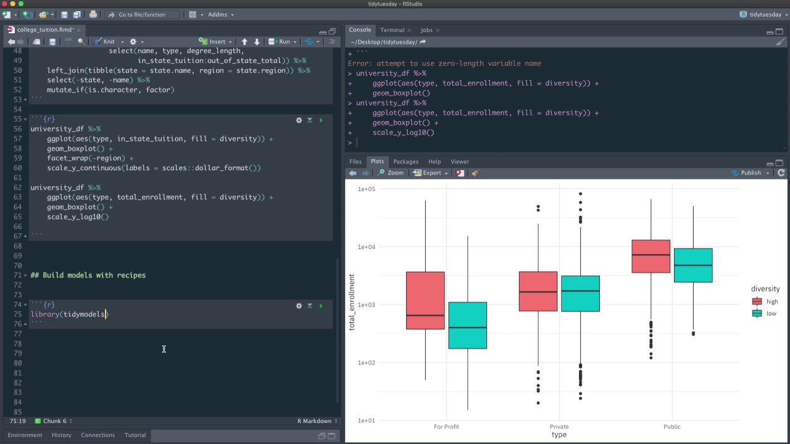The height and width of the screenshot is (444, 790).
Task: Click Knit button
Action: click(x=104, y=42)
